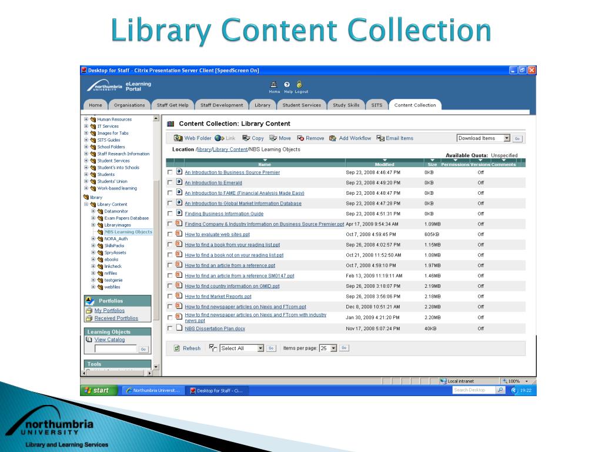Click the Received Portfolios icon
This screenshot has width=602, height=452.
89,318
